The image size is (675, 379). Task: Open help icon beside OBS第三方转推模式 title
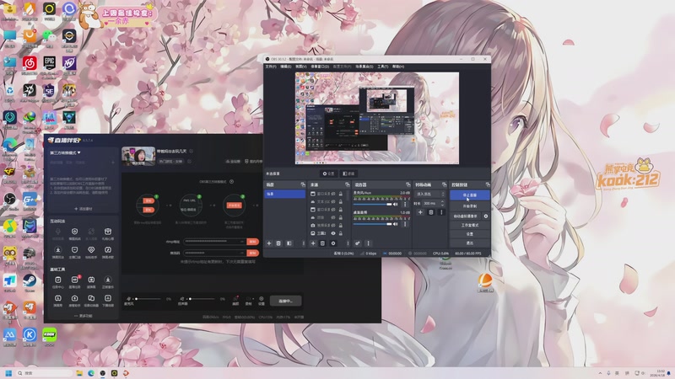[x=231, y=181]
